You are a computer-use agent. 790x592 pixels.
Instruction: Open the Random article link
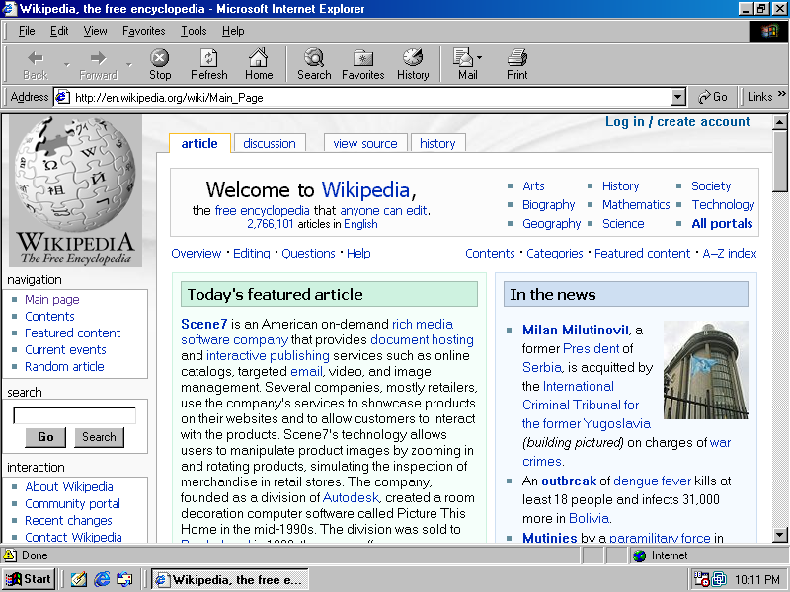pyautogui.click(x=65, y=366)
